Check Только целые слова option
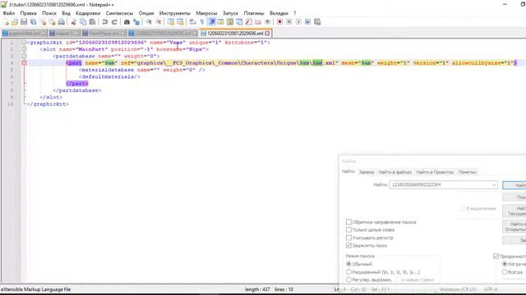This screenshot has height=295, width=526. 348,229
